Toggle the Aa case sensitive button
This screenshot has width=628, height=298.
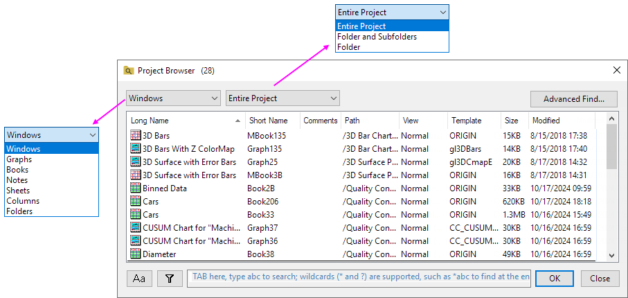tap(139, 279)
